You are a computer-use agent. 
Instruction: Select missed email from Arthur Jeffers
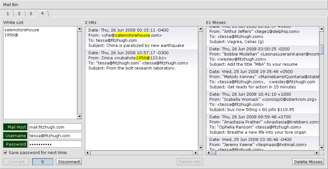click(263, 35)
